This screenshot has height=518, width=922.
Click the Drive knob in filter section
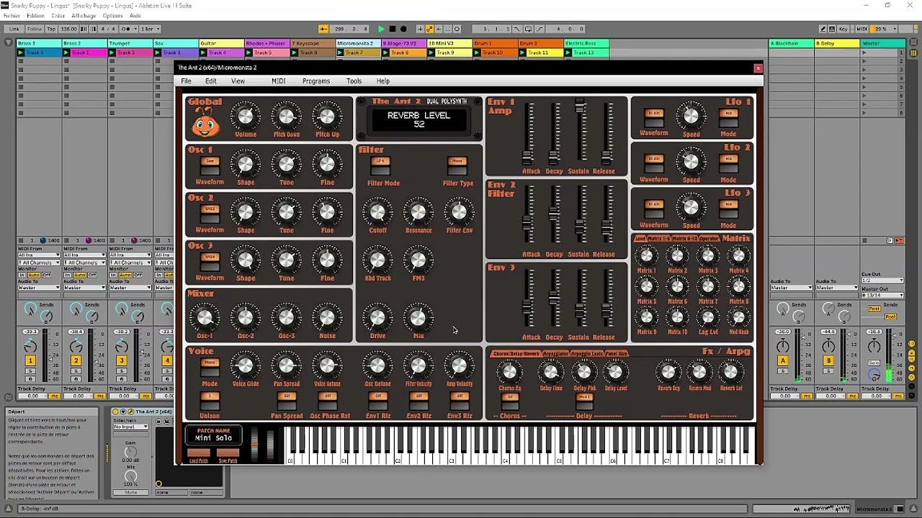click(377, 317)
